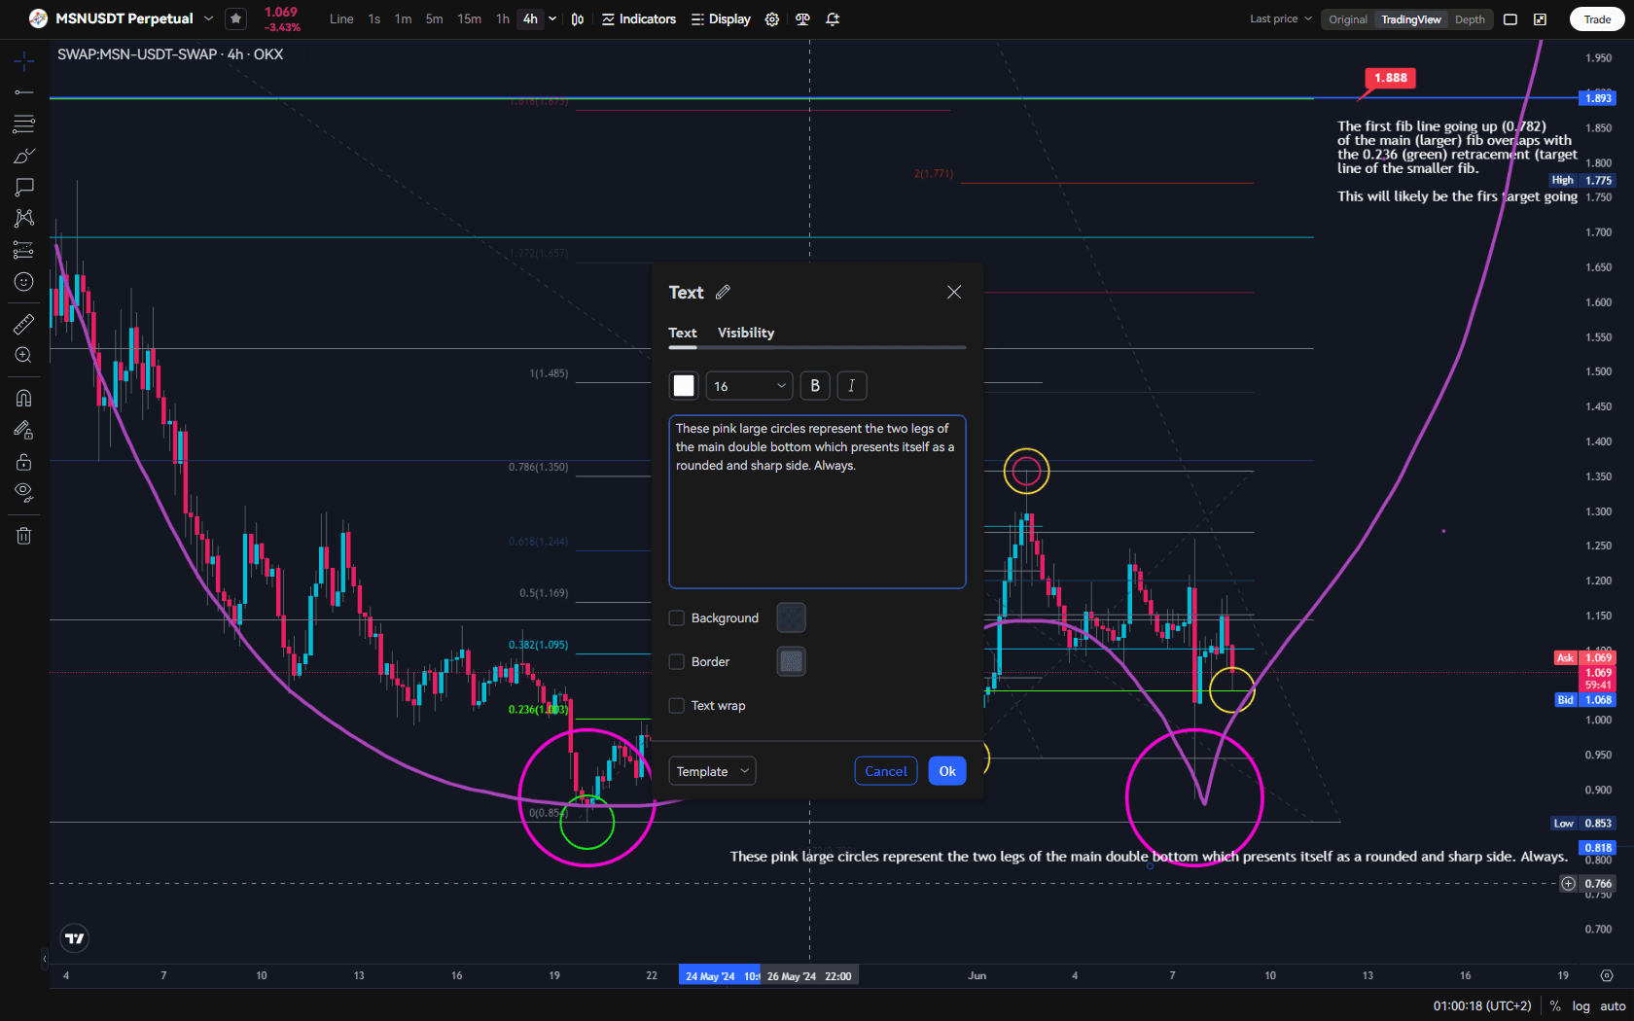Close the Text settings dialog
1634x1021 pixels.
(x=954, y=293)
